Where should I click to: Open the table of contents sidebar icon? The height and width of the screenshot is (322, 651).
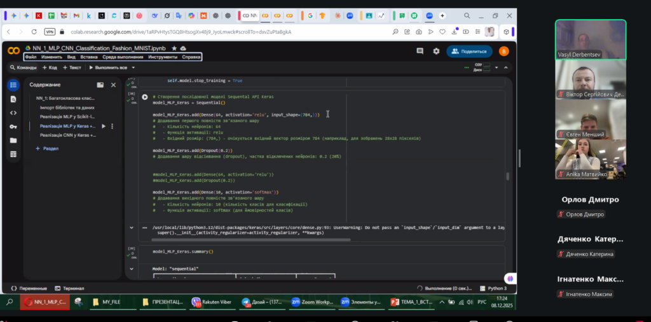coord(13,85)
